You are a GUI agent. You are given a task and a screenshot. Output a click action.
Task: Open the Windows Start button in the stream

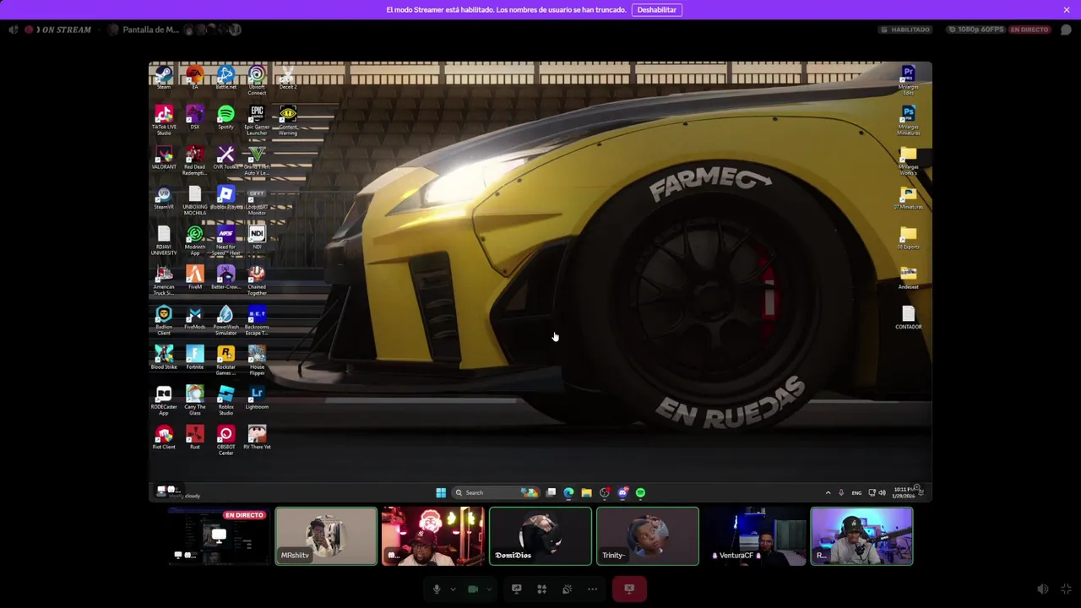click(x=441, y=492)
